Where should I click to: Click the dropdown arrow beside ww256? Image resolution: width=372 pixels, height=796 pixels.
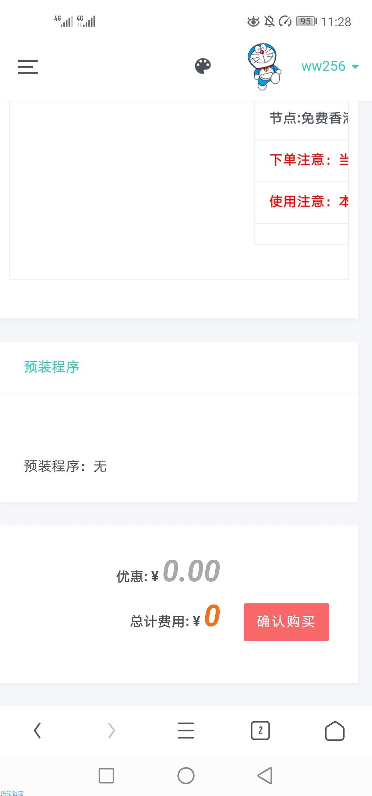355,67
